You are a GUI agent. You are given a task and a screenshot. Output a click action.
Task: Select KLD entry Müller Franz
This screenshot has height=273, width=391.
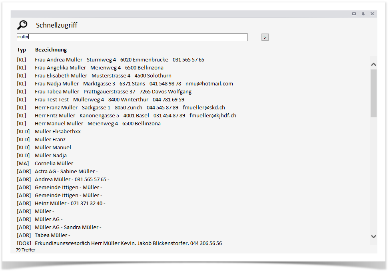pyautogui.click(x=50, y=139)
